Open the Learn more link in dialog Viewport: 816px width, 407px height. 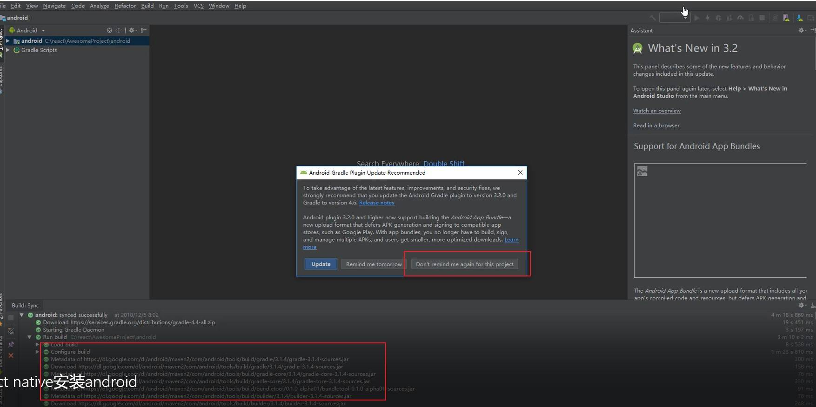coord(511,240)
